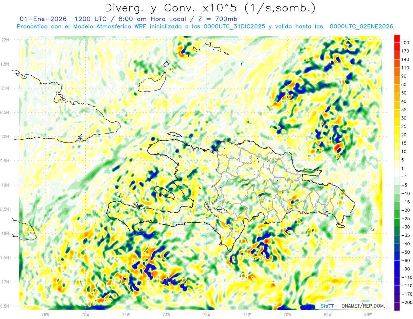413x319 pixels.
Task: Click the "6.5N" axis label
Action: (x=5, y=306)
